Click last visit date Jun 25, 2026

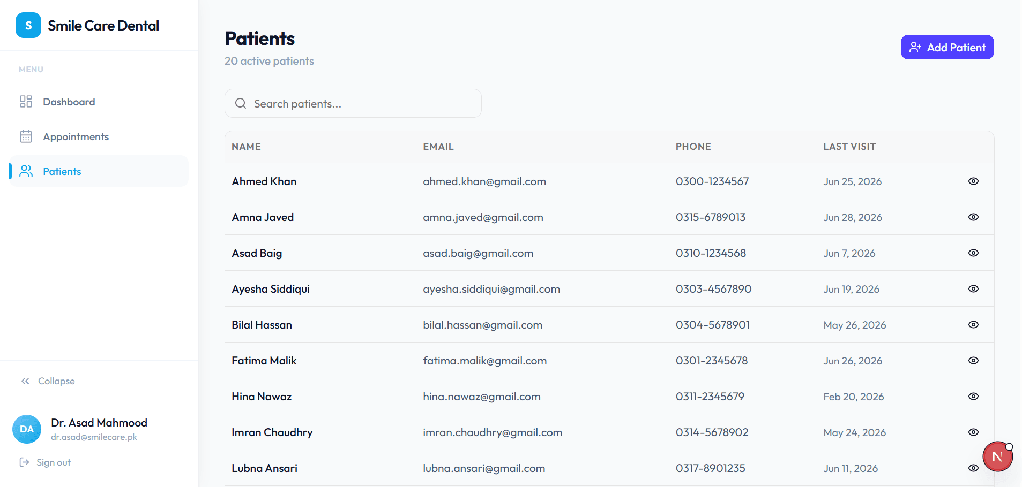[852, 181]
